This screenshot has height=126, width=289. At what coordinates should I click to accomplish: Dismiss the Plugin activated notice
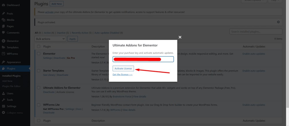pyautogui.click(x=278, y=22)
